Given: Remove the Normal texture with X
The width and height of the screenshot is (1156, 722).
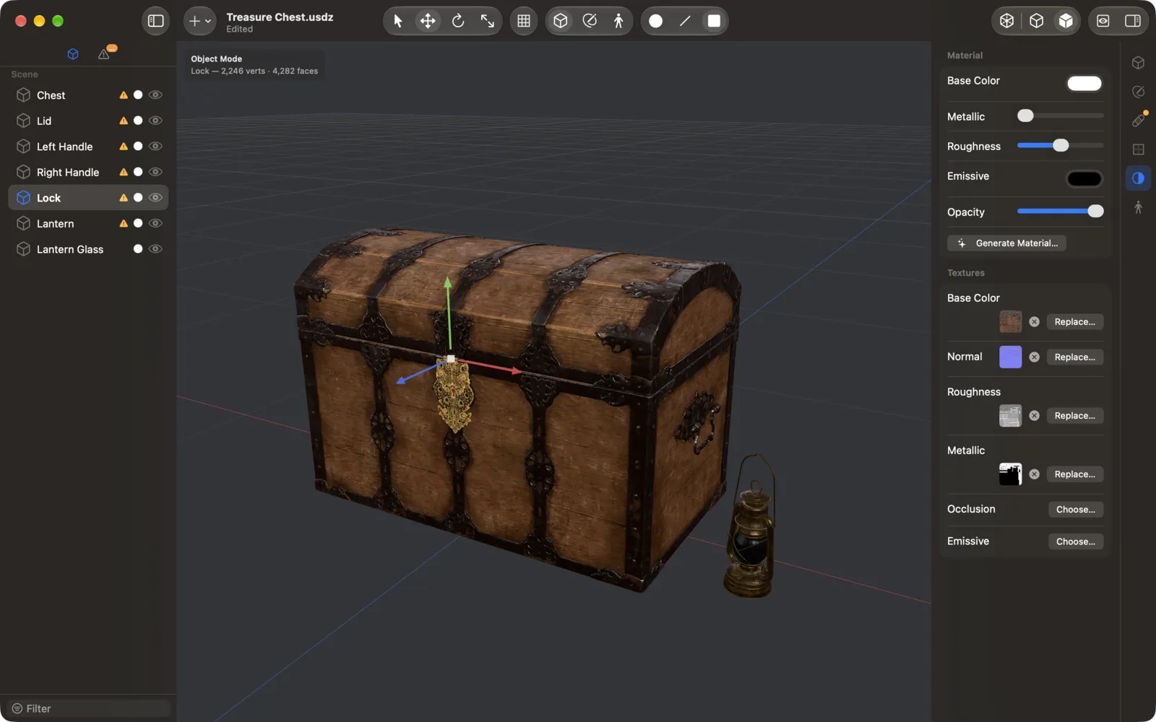Looking at the screenshot, I should coord(1035,357).
